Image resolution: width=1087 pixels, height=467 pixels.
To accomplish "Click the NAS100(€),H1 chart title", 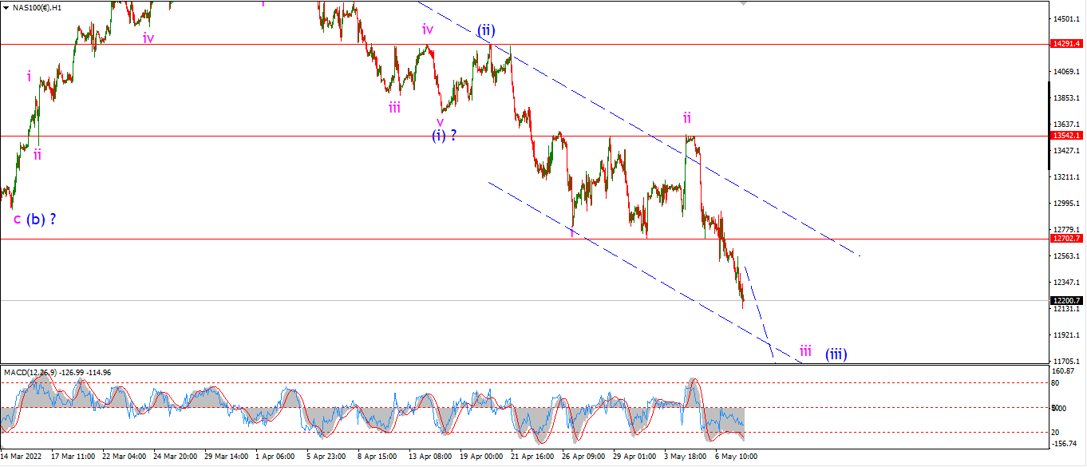I will point(41,7).
